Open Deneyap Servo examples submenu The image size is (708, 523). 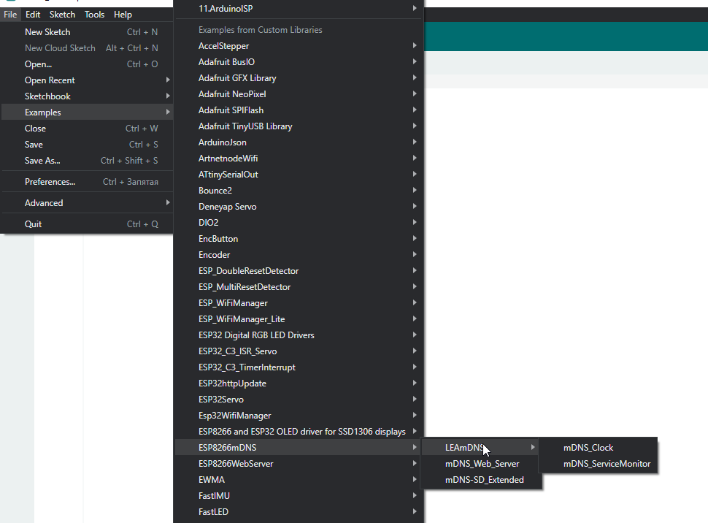pos(299,207)
